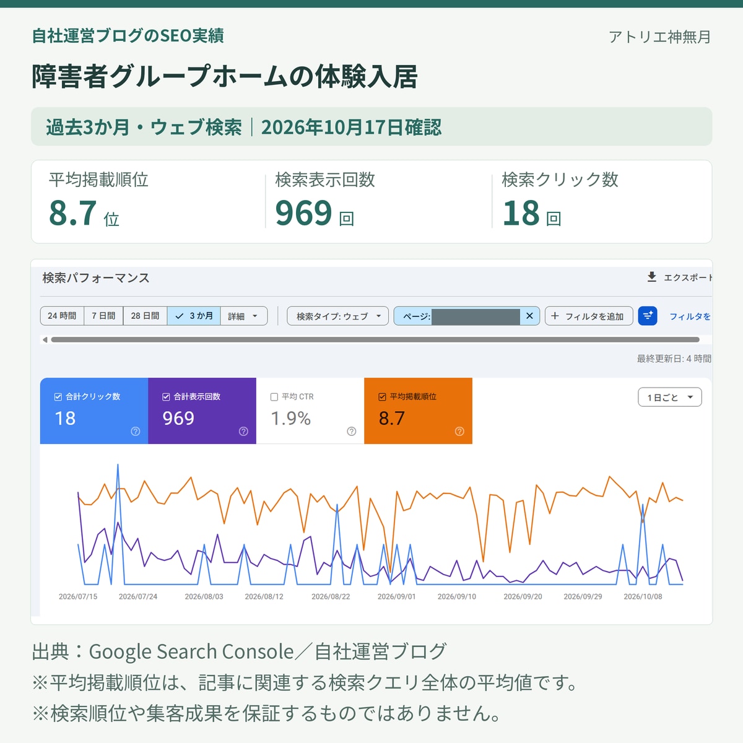
Task: Click the 最終更新日: 4 時間 text
Action: point(674,358)
